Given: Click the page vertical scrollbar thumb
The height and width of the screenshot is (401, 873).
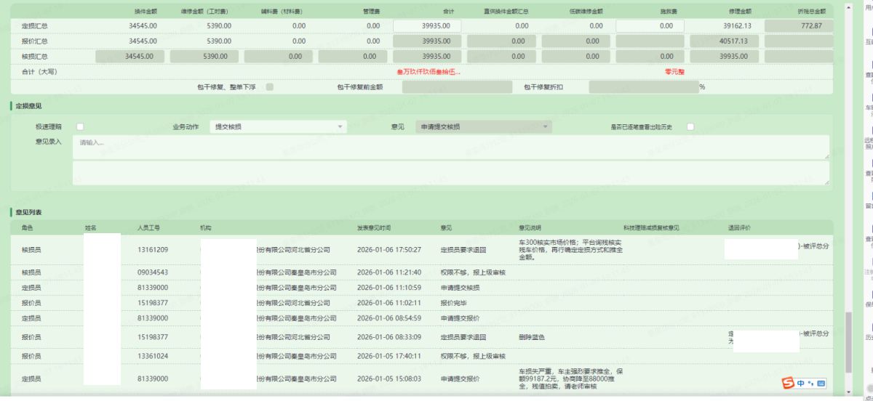Looking at the screenshot, I should (x=847, y=341).
